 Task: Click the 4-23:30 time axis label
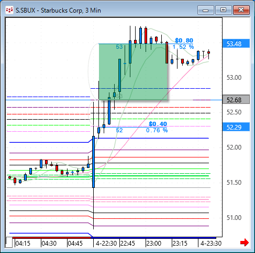[x=211, y=244]
